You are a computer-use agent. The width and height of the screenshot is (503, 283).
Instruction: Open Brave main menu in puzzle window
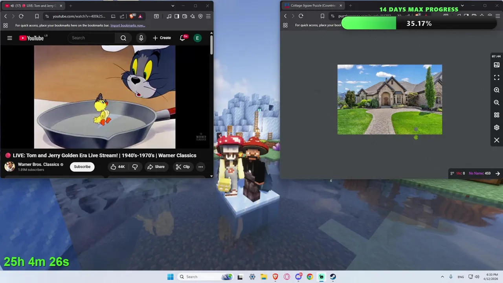pos(498,16)
